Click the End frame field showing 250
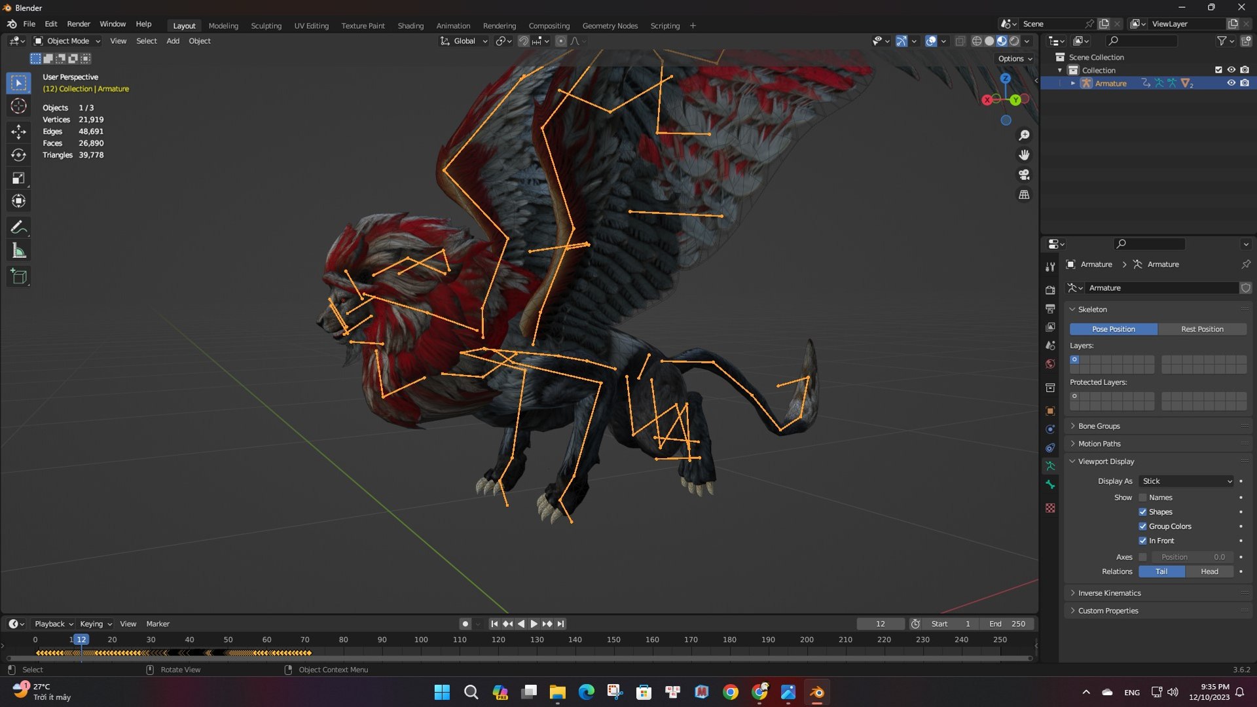This screenshot has width=1257, height=707. pos(1008,624)
